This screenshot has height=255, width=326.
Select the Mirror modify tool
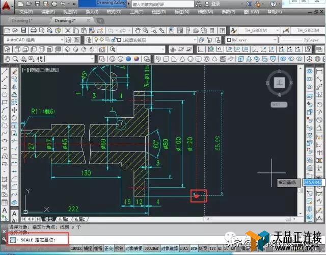pos(14,87)
